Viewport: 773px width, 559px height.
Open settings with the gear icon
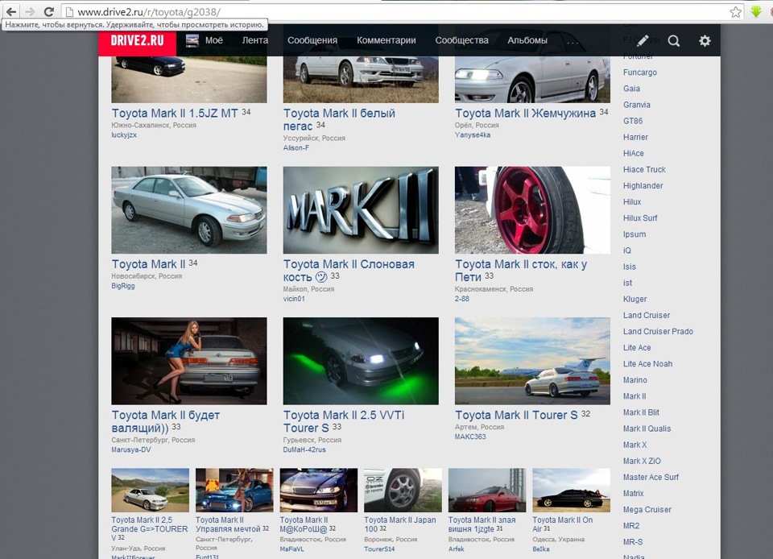coord(705,40)
